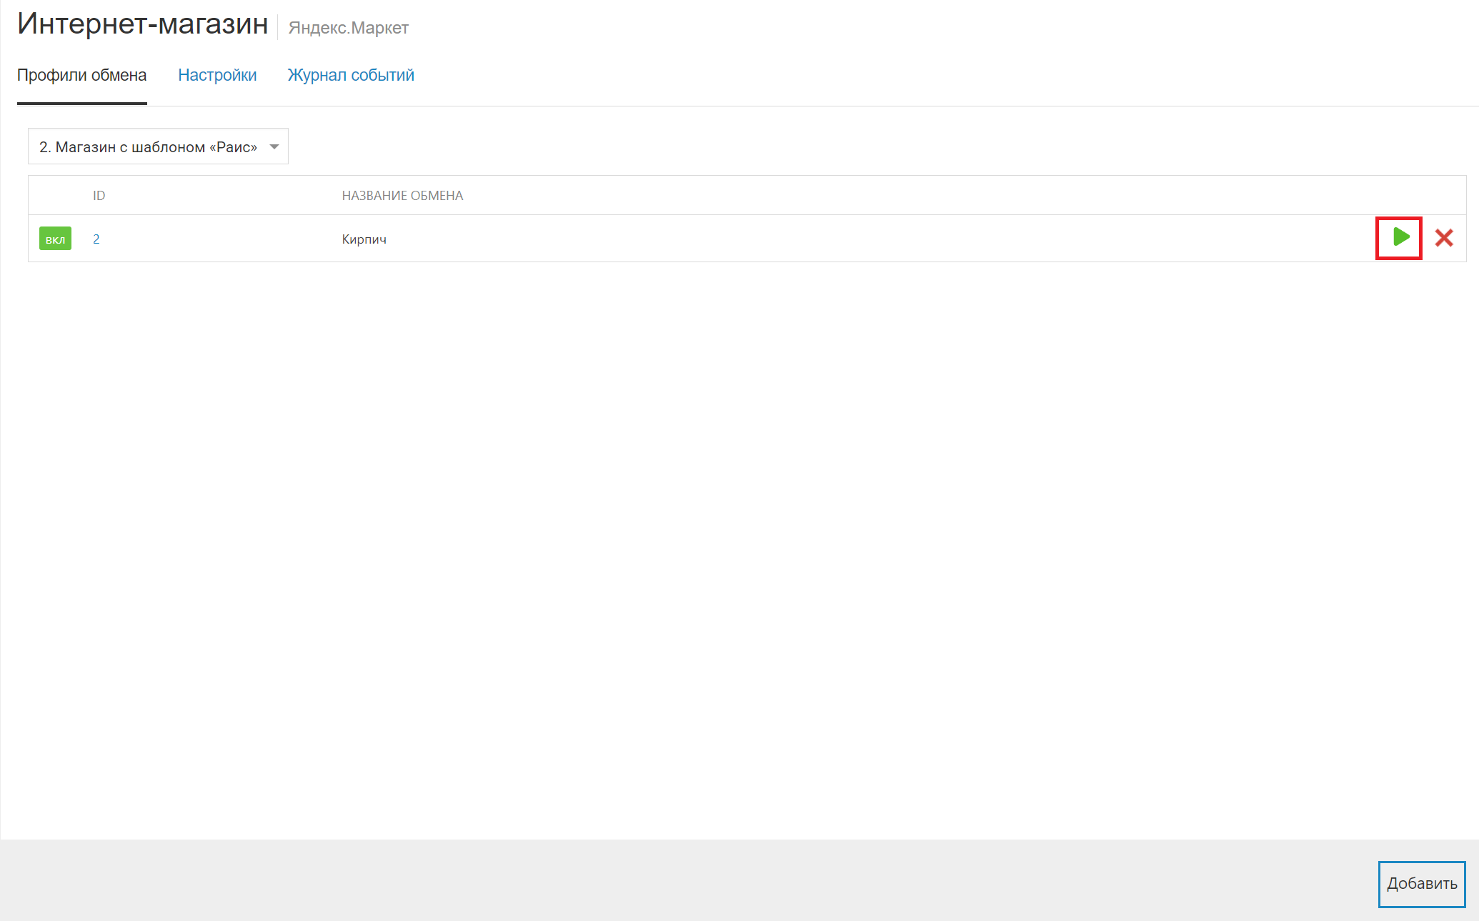
Task: Select the Профили обмена tab
Action: [x=81, y=75]
